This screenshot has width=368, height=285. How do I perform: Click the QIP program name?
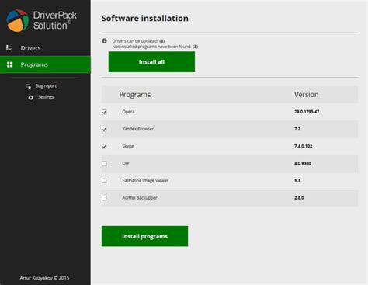(126, 163)
